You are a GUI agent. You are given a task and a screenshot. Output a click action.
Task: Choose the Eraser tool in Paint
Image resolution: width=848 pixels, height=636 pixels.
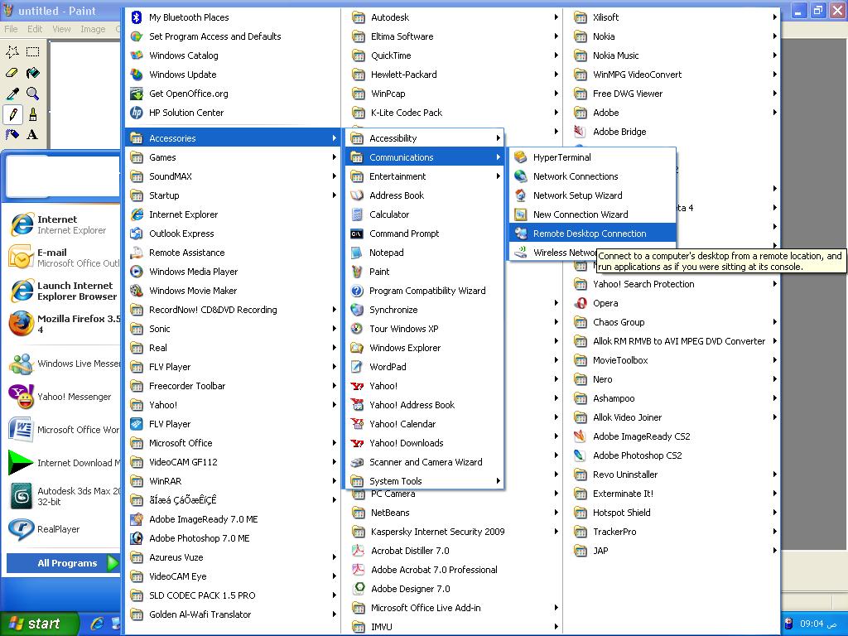pos(12,73)
